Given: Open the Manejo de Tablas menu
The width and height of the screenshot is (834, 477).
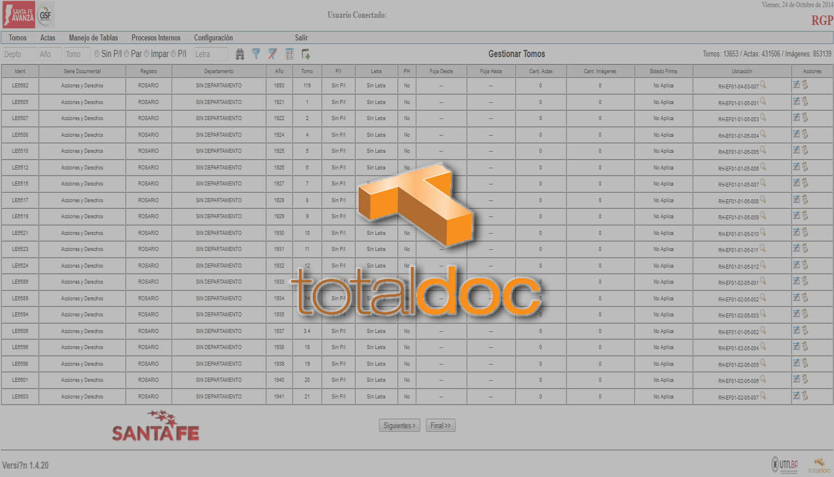Looking at the screenshot, I should coord(94,37).
